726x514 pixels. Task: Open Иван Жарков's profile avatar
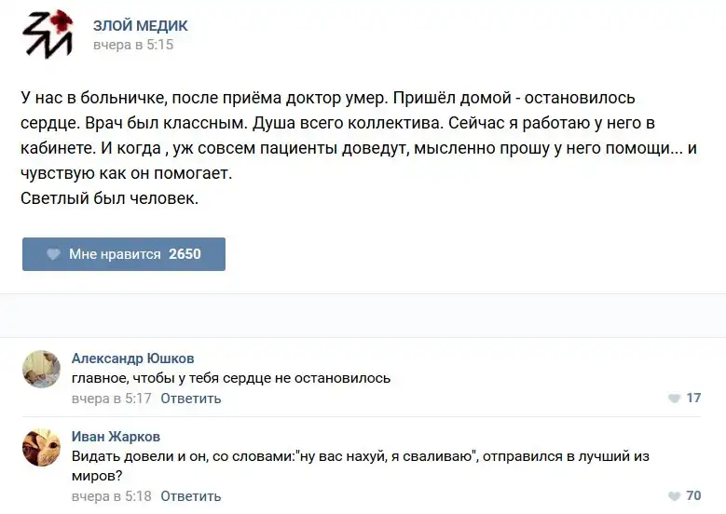coord(42,448)
